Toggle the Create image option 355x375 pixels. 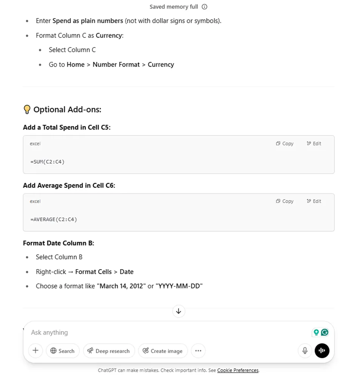coord(163,350)
